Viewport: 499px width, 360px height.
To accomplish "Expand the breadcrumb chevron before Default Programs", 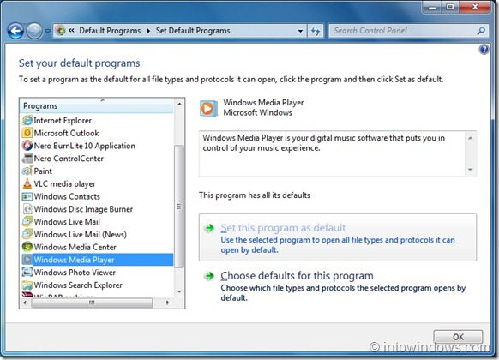I will pyautogui.click(x=72, y=31).
